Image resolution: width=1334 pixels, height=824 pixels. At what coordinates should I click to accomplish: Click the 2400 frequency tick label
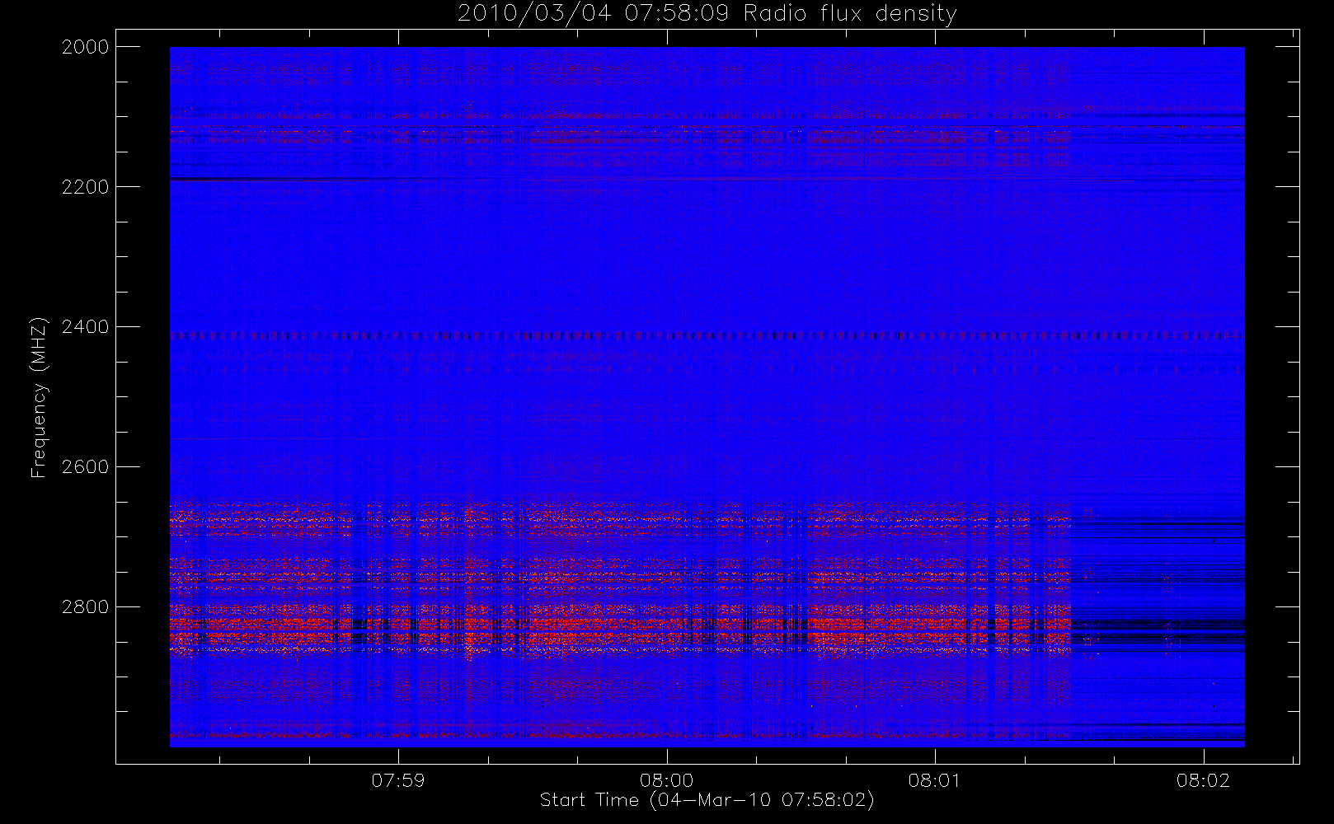(86, 327)
